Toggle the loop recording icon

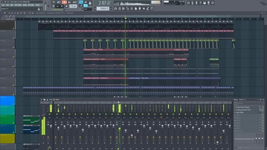[75, 2]
